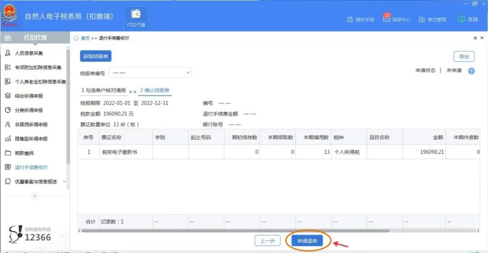Screen dimensions: 488x253
Task: Open 消息中心 with notification badge
Action: pos(397,19)
